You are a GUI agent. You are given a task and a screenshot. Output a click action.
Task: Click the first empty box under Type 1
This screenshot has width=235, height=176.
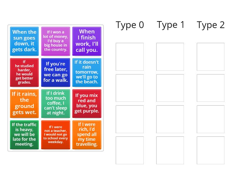(170, 57)
